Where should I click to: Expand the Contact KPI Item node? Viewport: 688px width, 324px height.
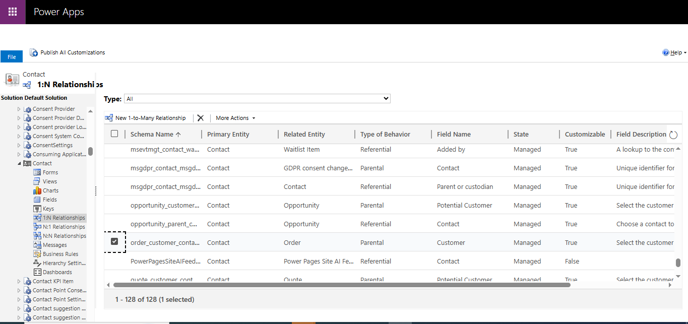point(20,281)
